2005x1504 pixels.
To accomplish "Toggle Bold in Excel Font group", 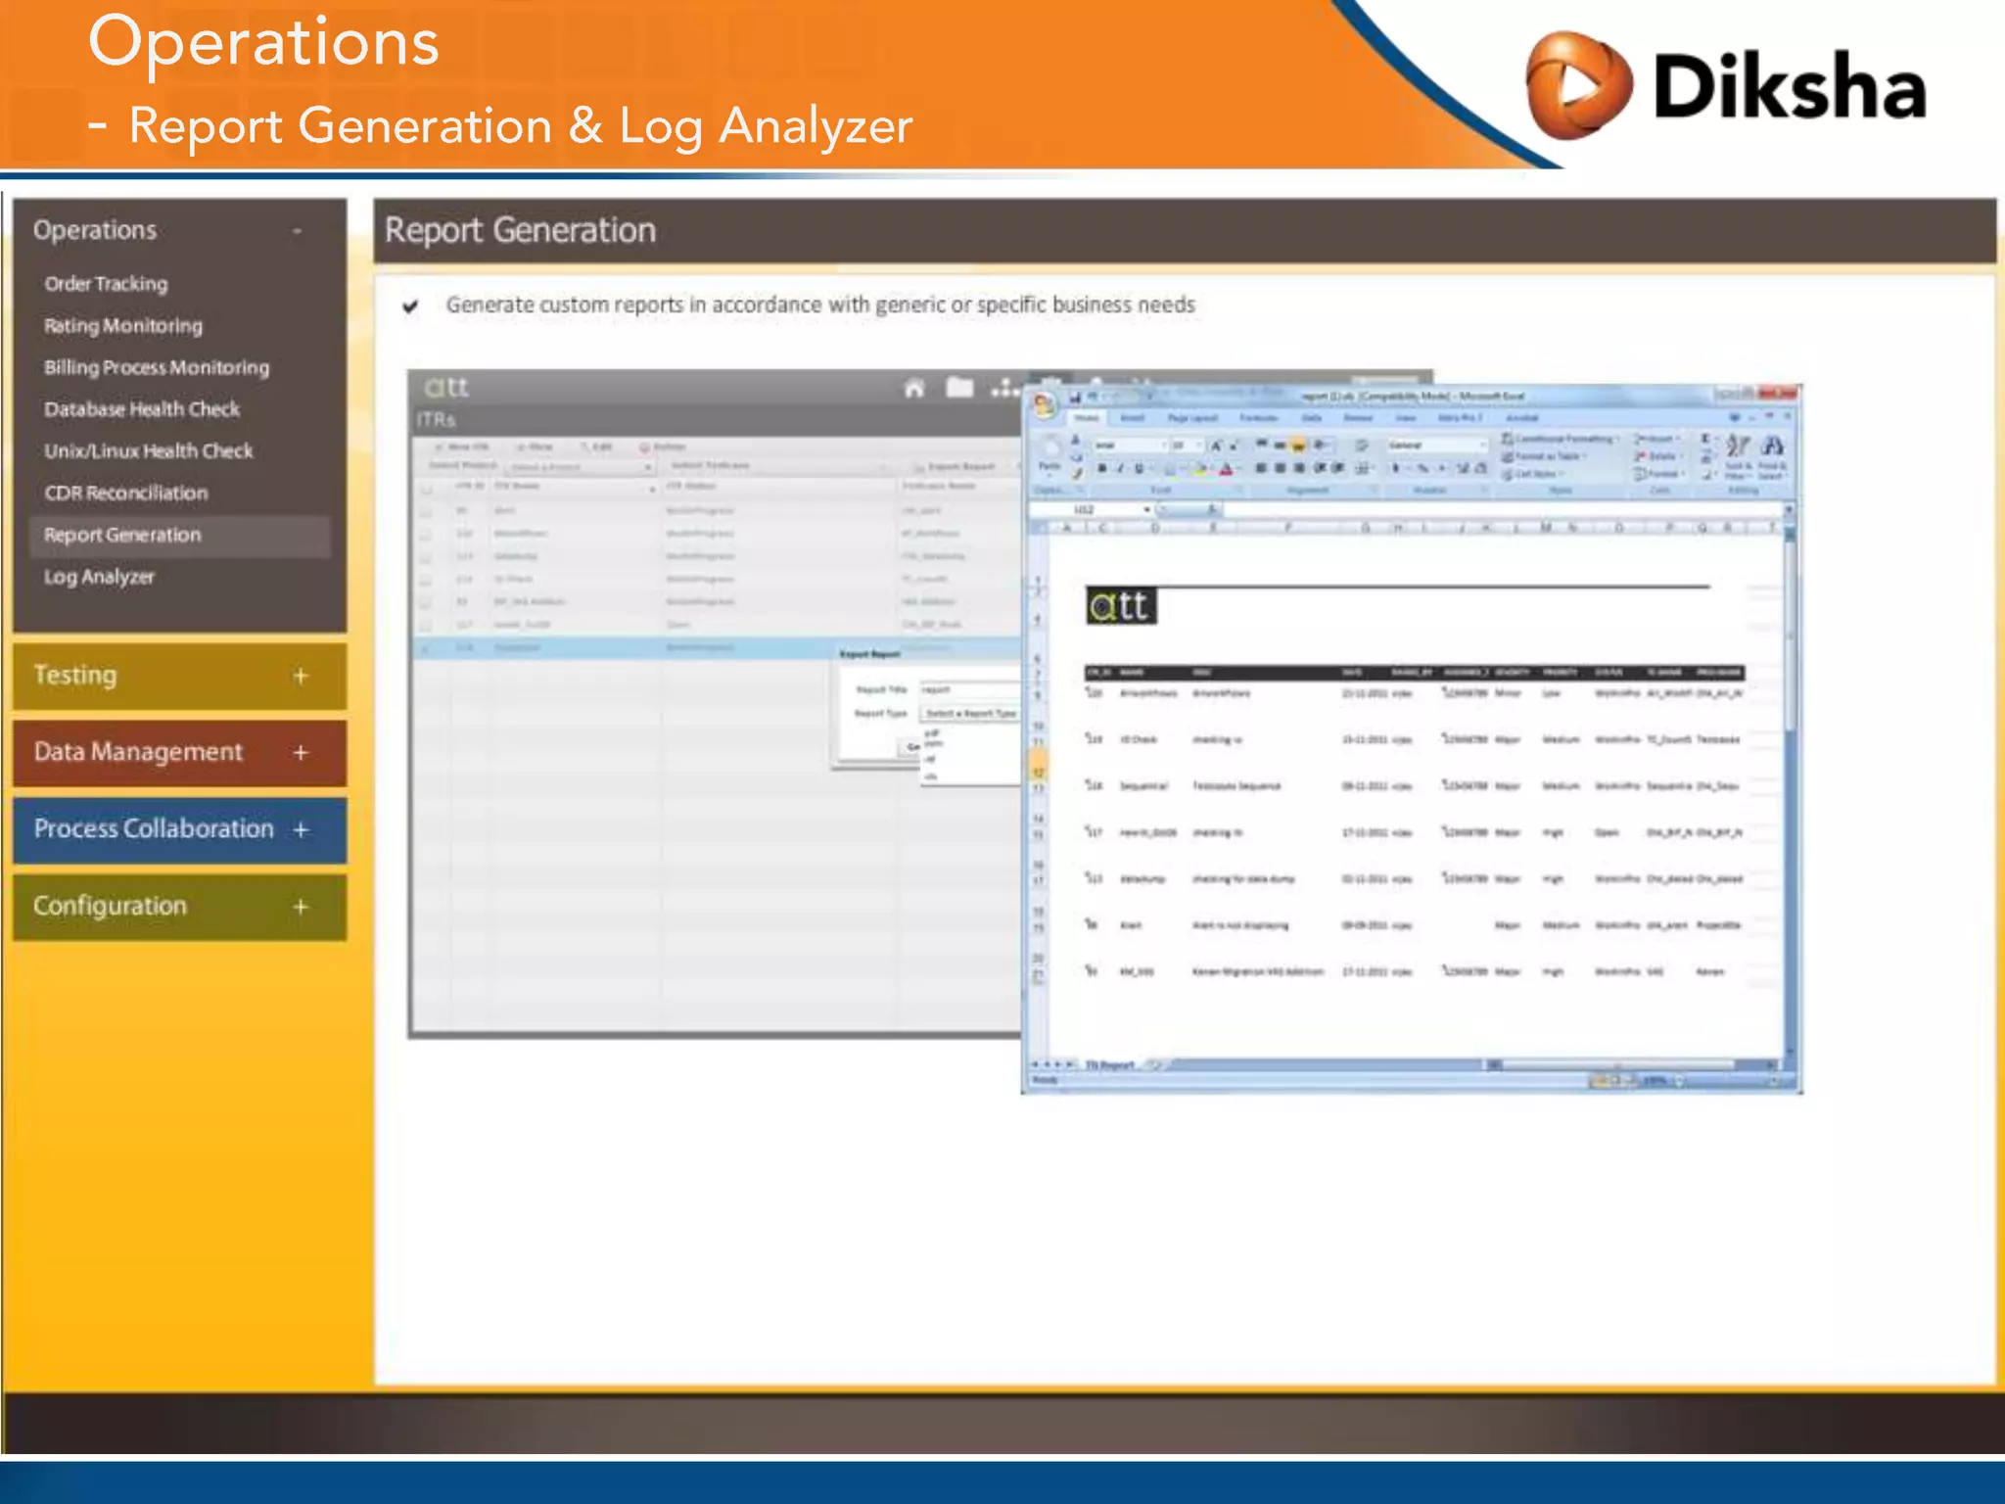I will (1102, 468).
